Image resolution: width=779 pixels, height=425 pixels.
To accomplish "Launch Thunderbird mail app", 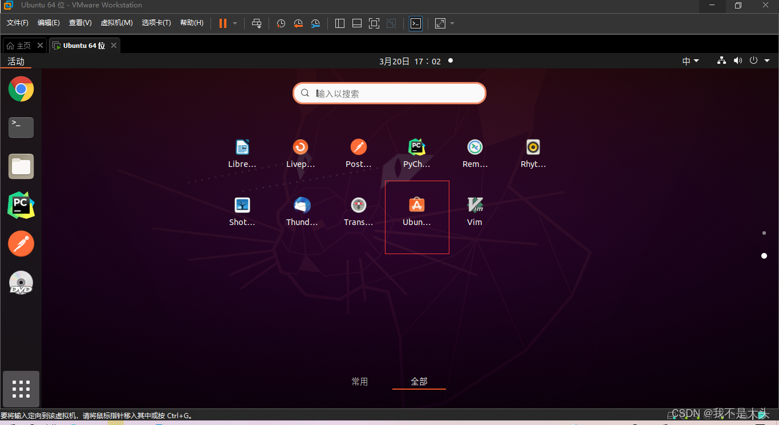I will (x=302, y=212).
